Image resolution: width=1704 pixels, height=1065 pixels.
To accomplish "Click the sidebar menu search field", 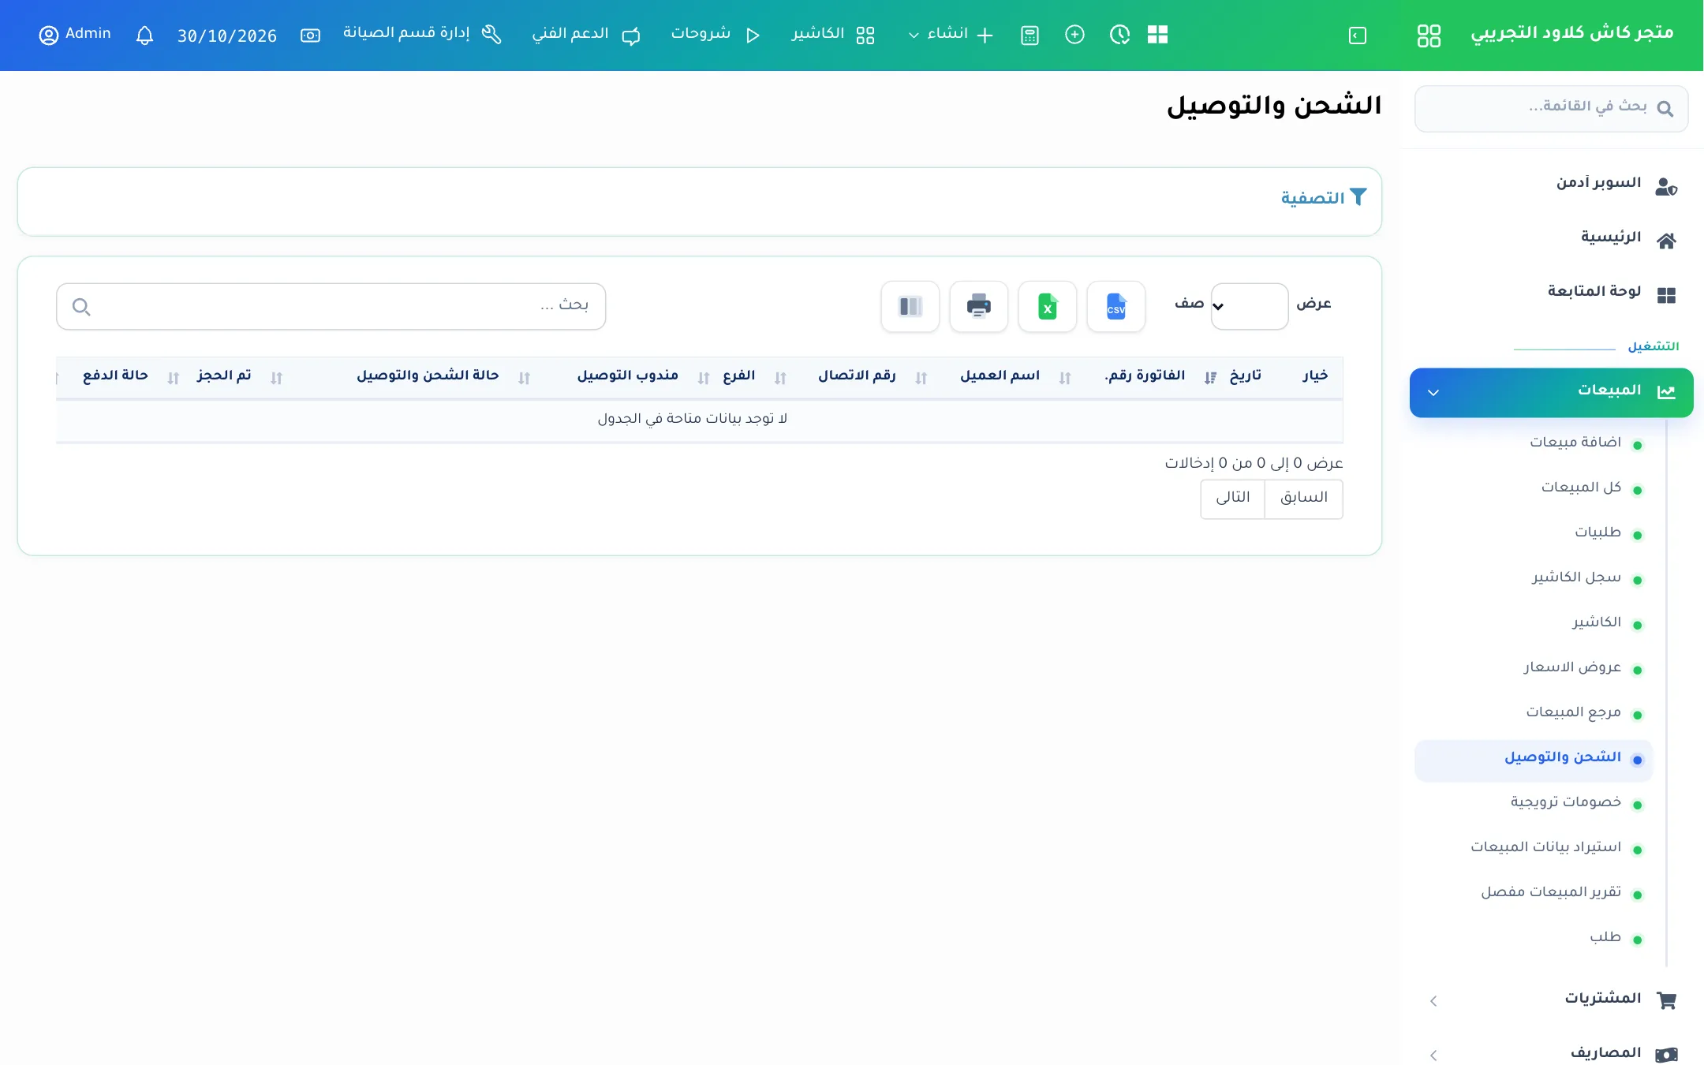I will coord(1551,109).
